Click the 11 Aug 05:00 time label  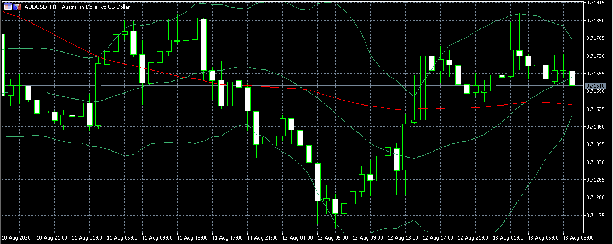pos(122,237)
